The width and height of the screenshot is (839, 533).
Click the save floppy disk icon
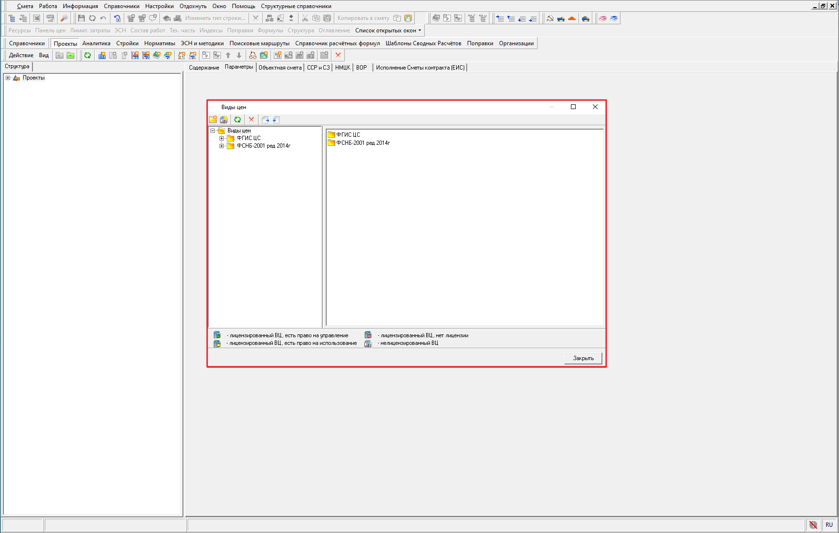pos(81,18)
